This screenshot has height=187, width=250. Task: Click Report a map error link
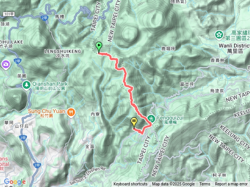point(231,184)
